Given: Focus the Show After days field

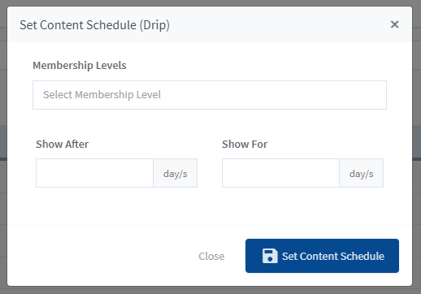Looking at the screenshot, I should click(x=94, y=173).
